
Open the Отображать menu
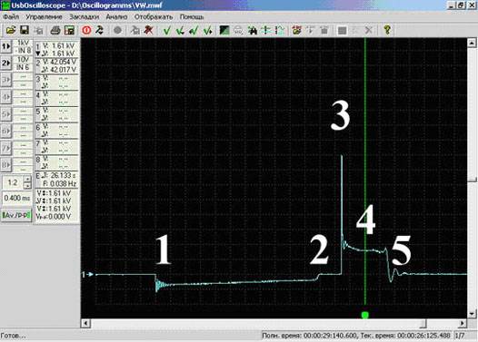point(154,17)
